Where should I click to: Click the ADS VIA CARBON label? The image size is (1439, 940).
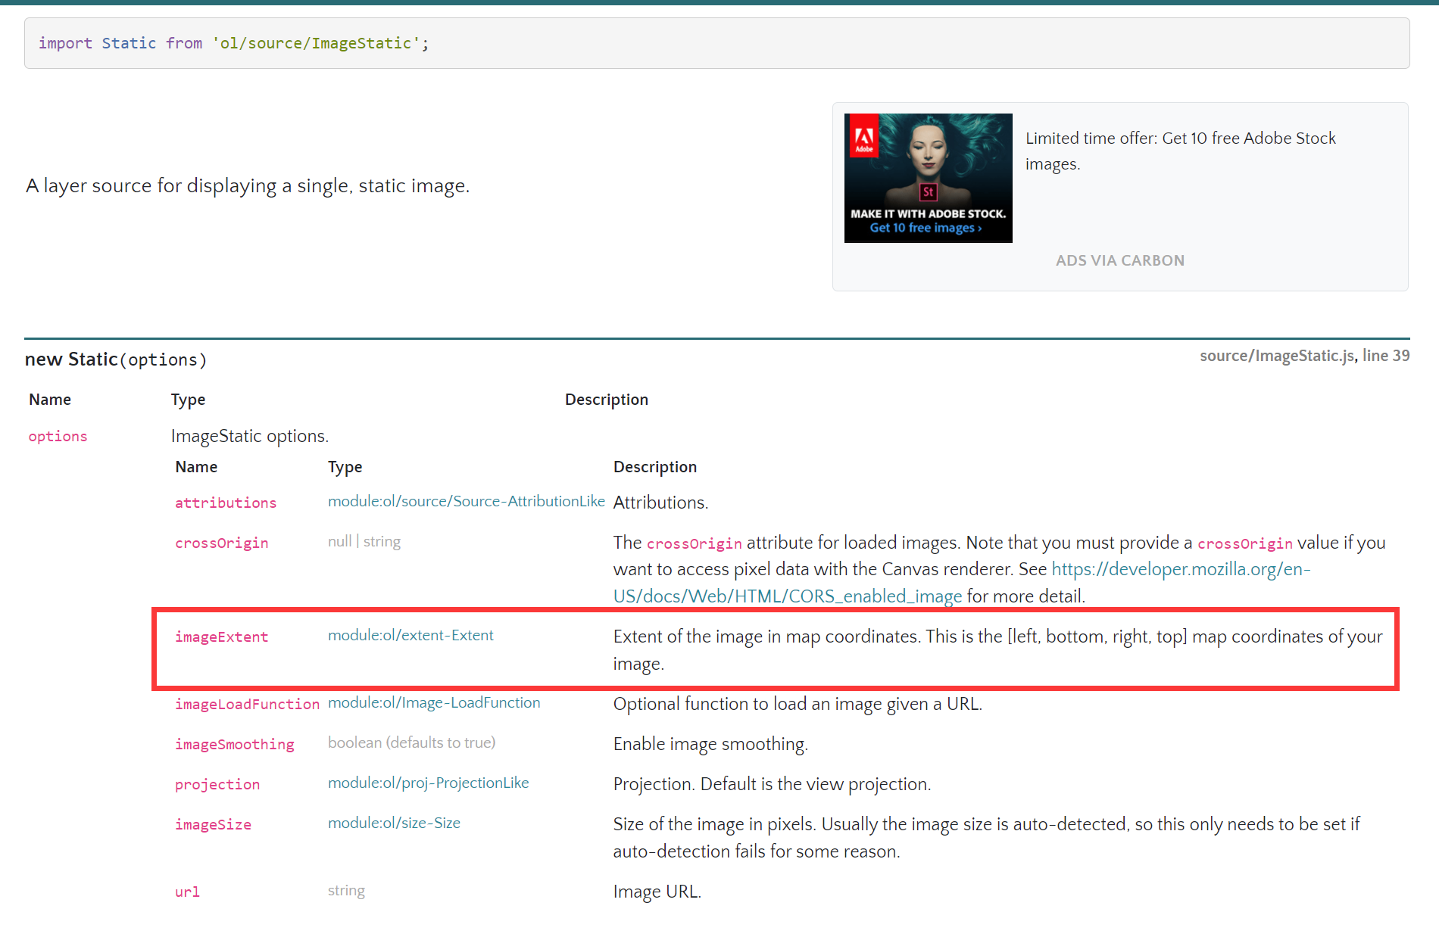(1120, 260)
